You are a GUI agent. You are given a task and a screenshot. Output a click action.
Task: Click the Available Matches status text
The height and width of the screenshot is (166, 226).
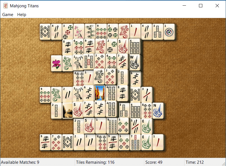[x=20, y=162]
